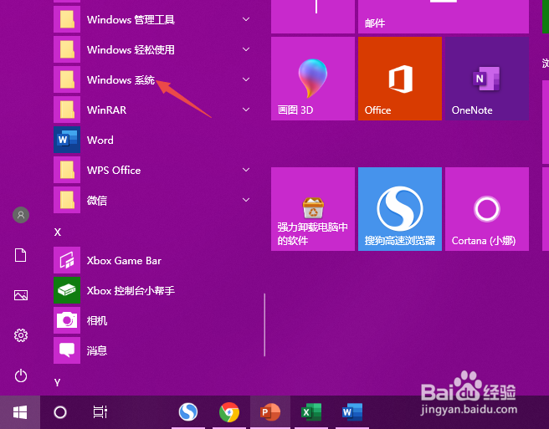This screenshot has height=429, width=549.
Task: Click the Power button icon
Action: (x=21, y=375)
